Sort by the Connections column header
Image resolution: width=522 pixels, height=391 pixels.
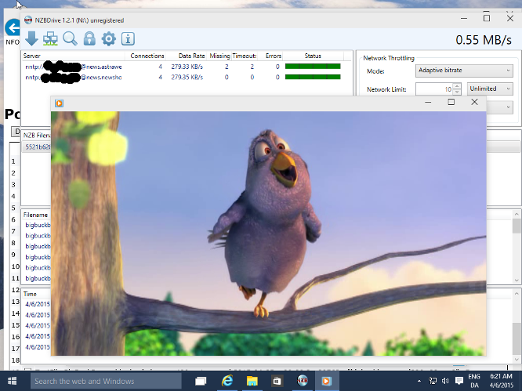(x=147, y=56)
